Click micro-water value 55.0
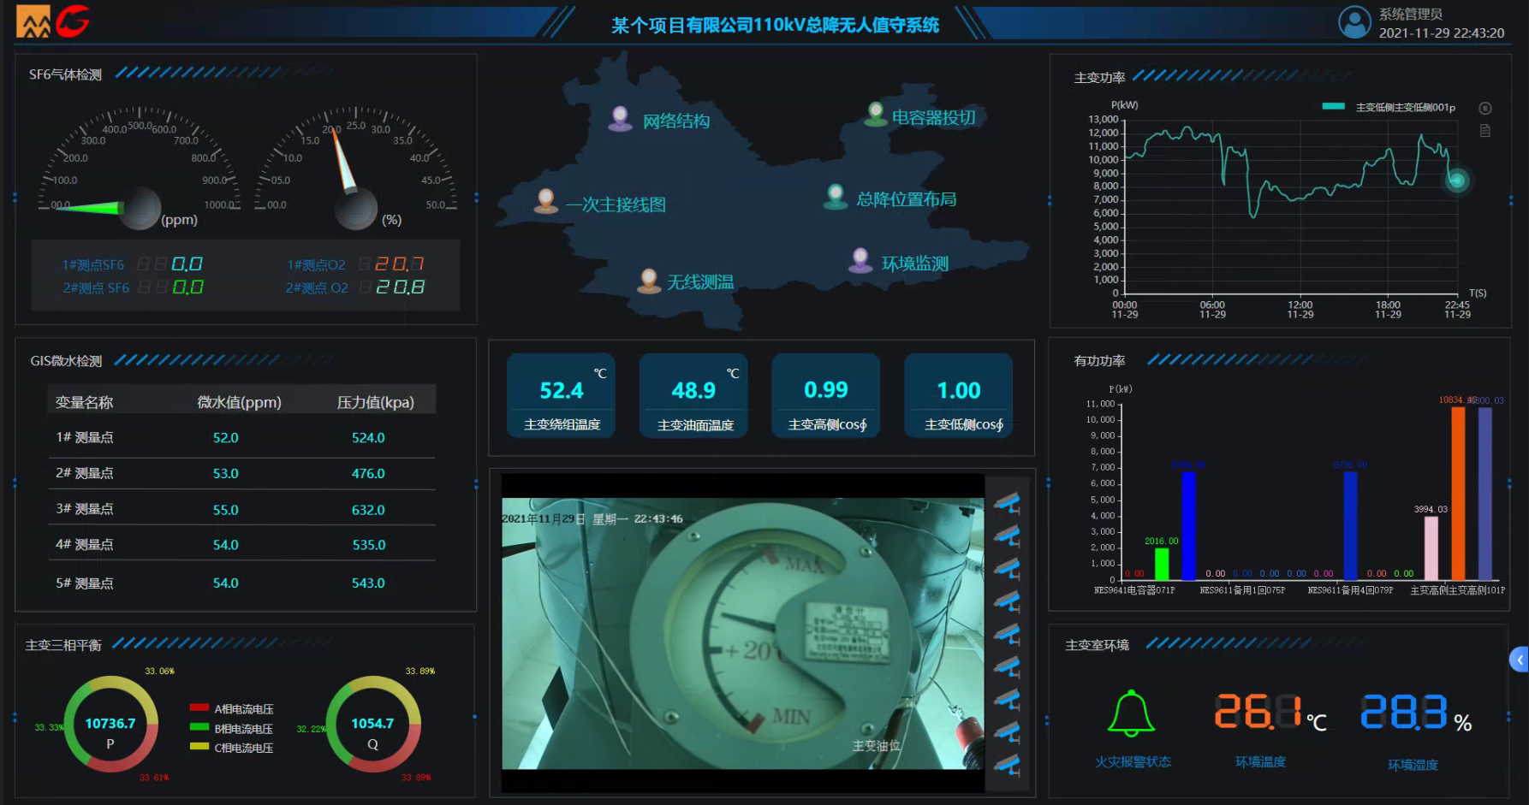 (226, 510)
